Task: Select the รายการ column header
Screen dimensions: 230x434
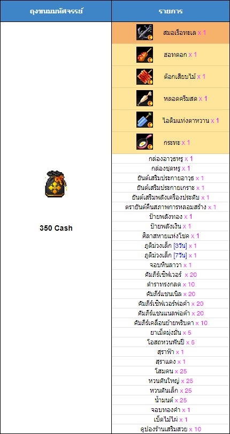Action: coord(171,11)
